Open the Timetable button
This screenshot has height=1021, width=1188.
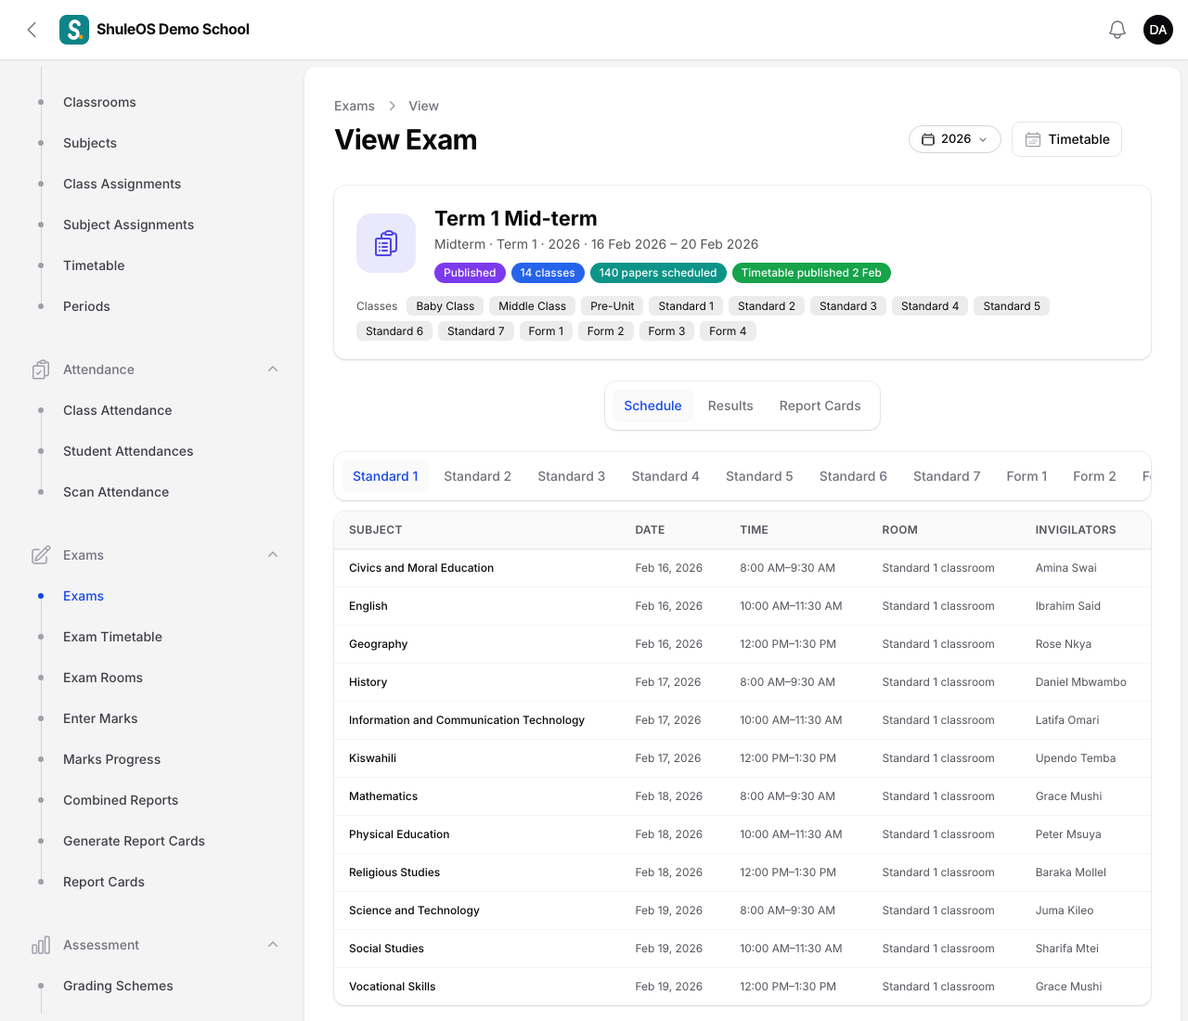(1066, 139)
